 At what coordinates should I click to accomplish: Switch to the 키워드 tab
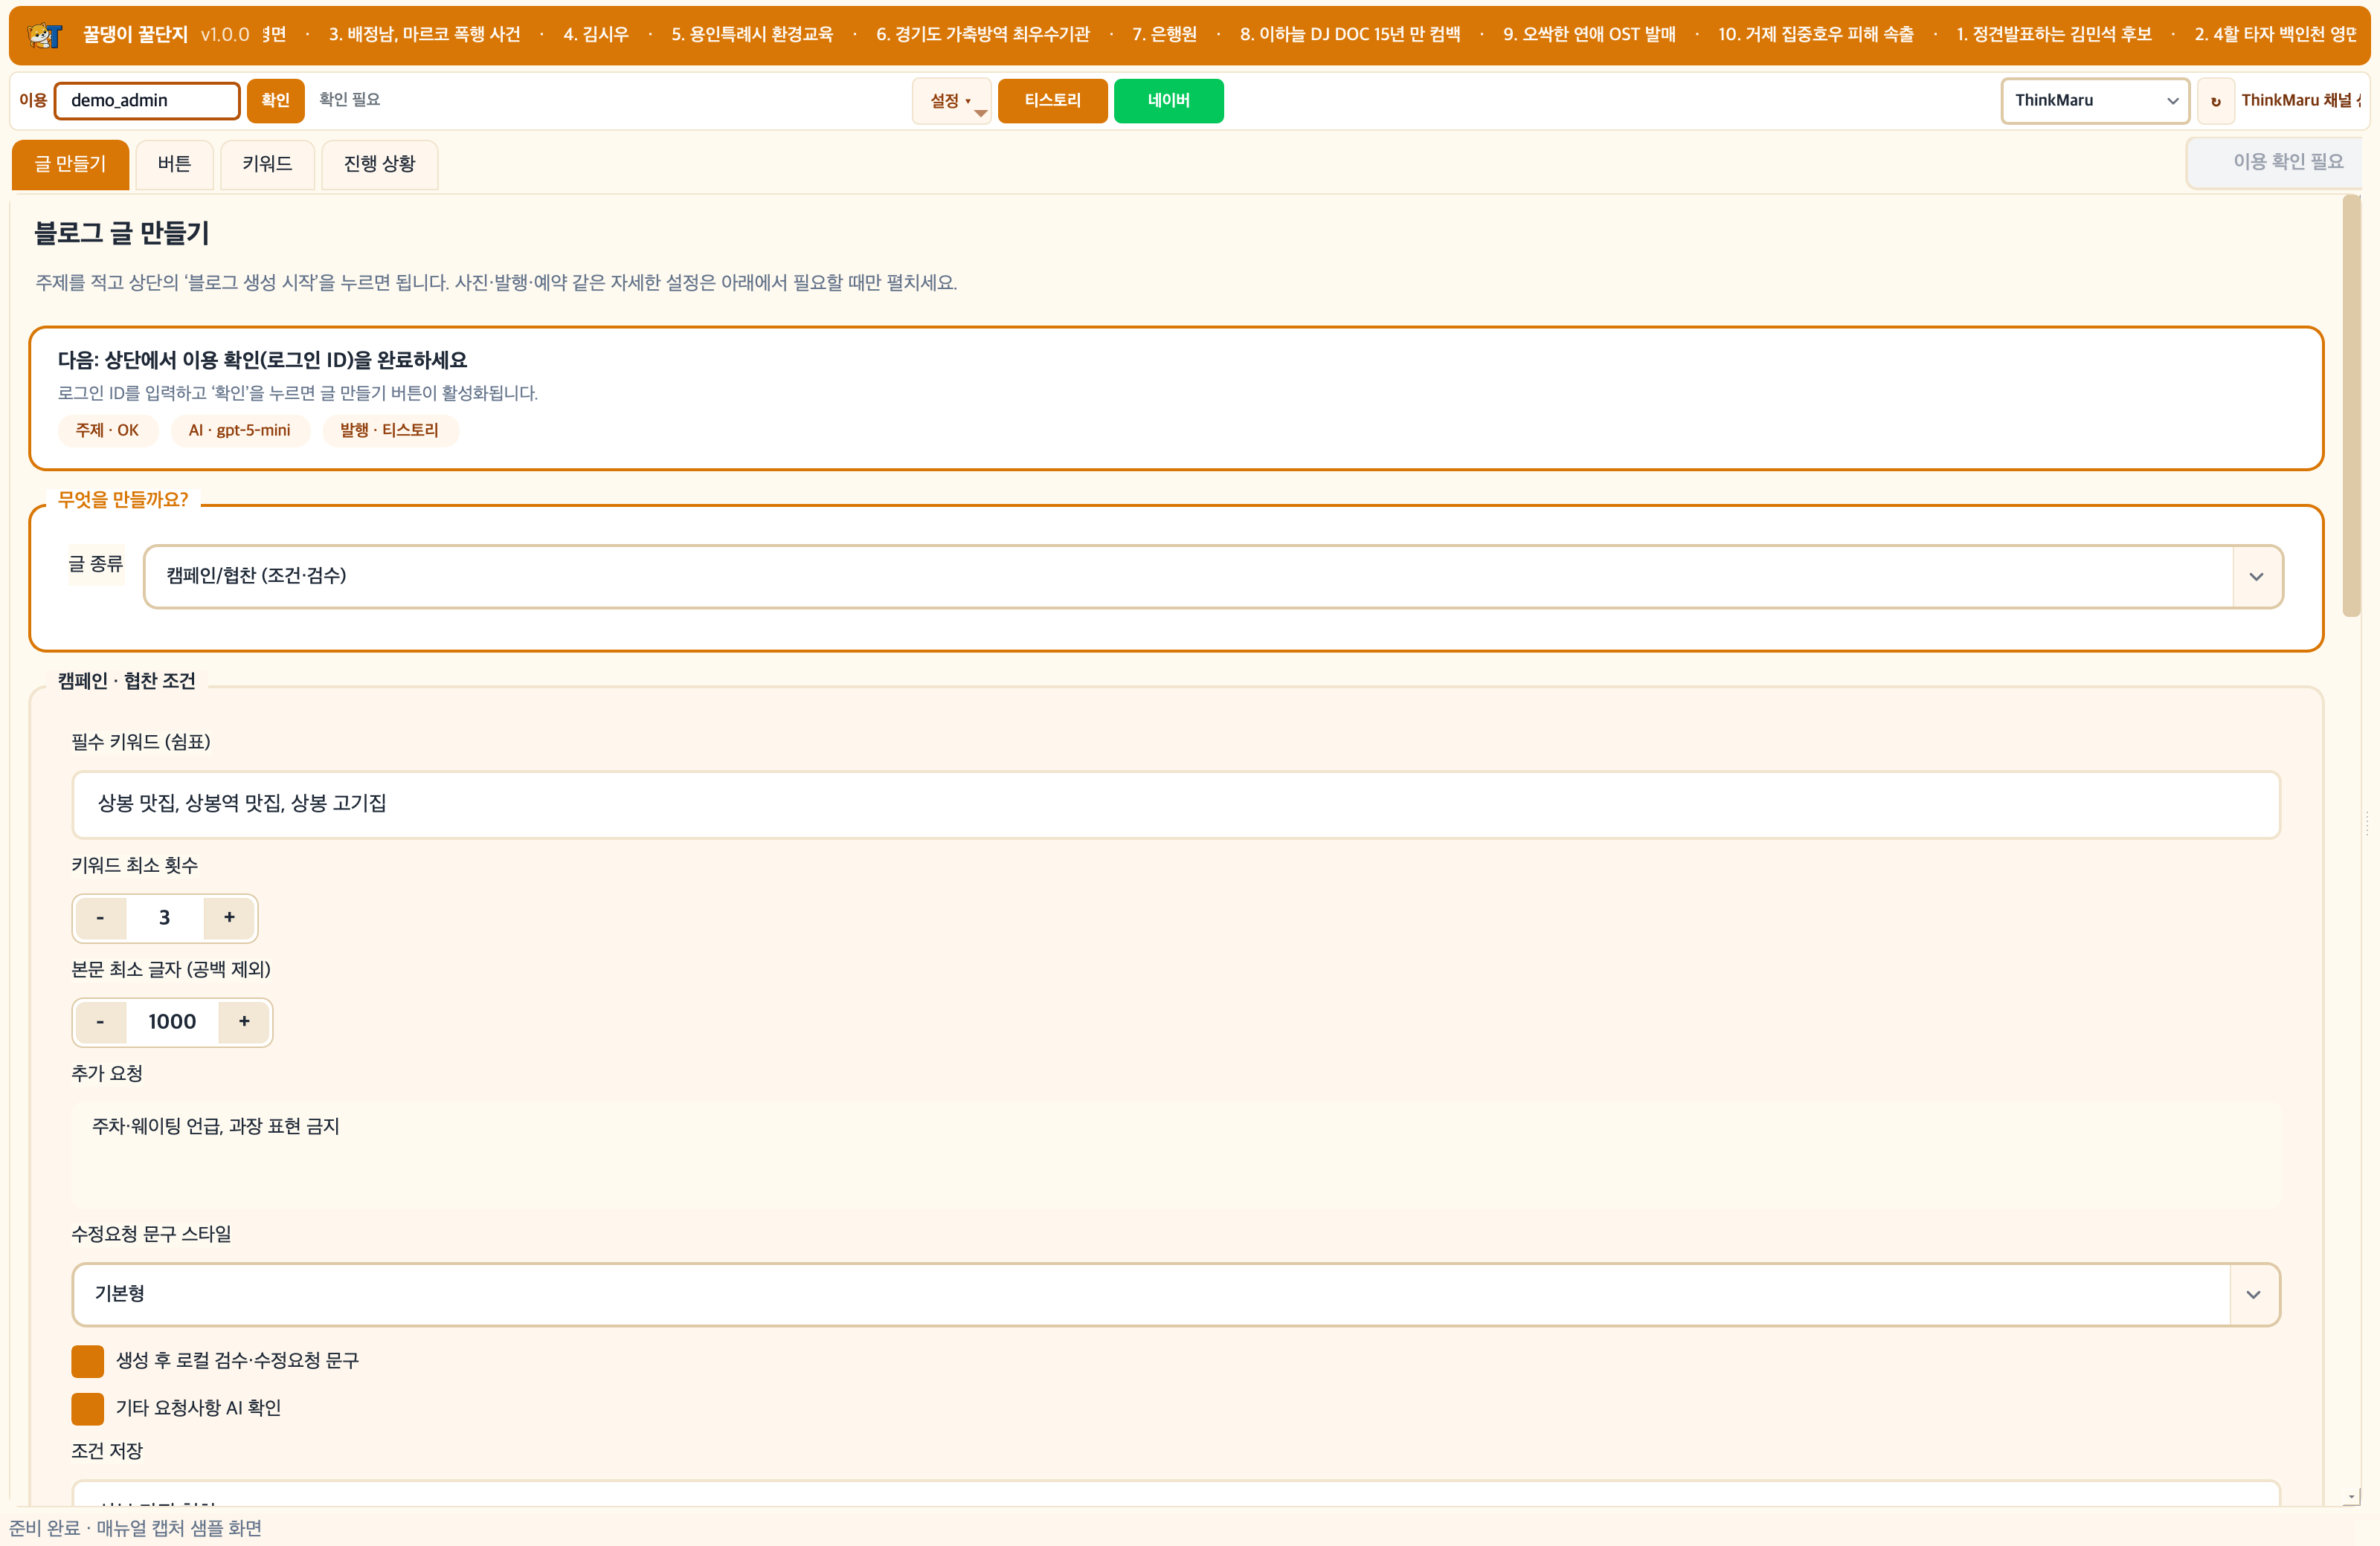click(267, 164)
